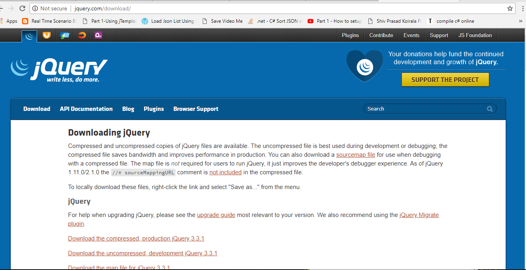Reload the page with refresh icon
The width and height of the screenshot is (526, 270).
coord(22,8)
